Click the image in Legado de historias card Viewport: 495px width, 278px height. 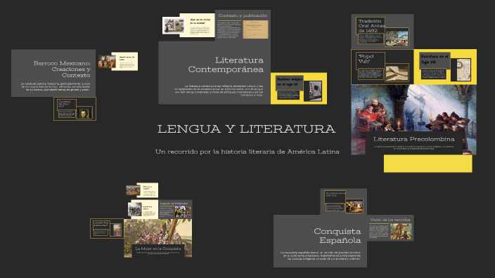[183, 212]
